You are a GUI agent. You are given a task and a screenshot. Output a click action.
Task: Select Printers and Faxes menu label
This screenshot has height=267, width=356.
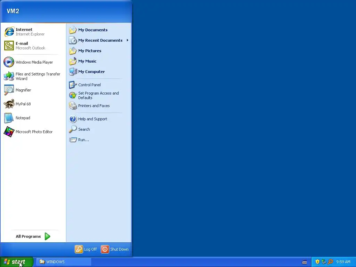pyautogui.click(x=94, y=106)
